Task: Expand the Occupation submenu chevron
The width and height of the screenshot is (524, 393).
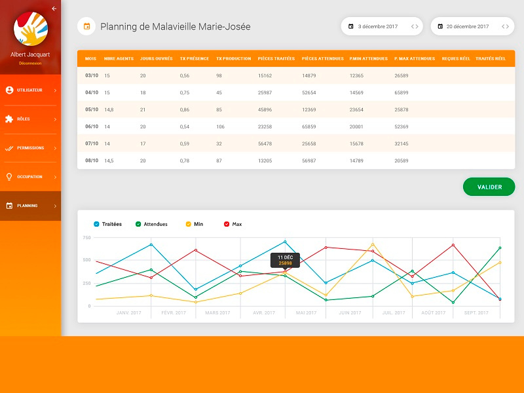Action: point(55,177)
